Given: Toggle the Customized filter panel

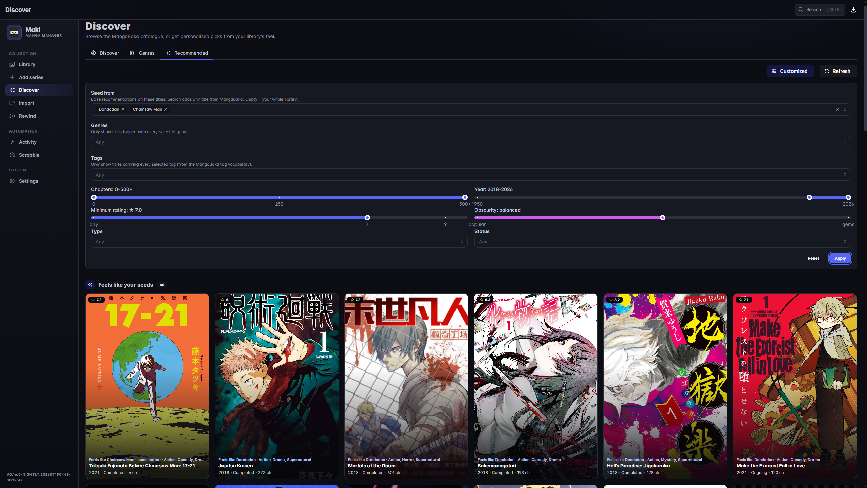Looking at the screenshot, I should (790, 71).
